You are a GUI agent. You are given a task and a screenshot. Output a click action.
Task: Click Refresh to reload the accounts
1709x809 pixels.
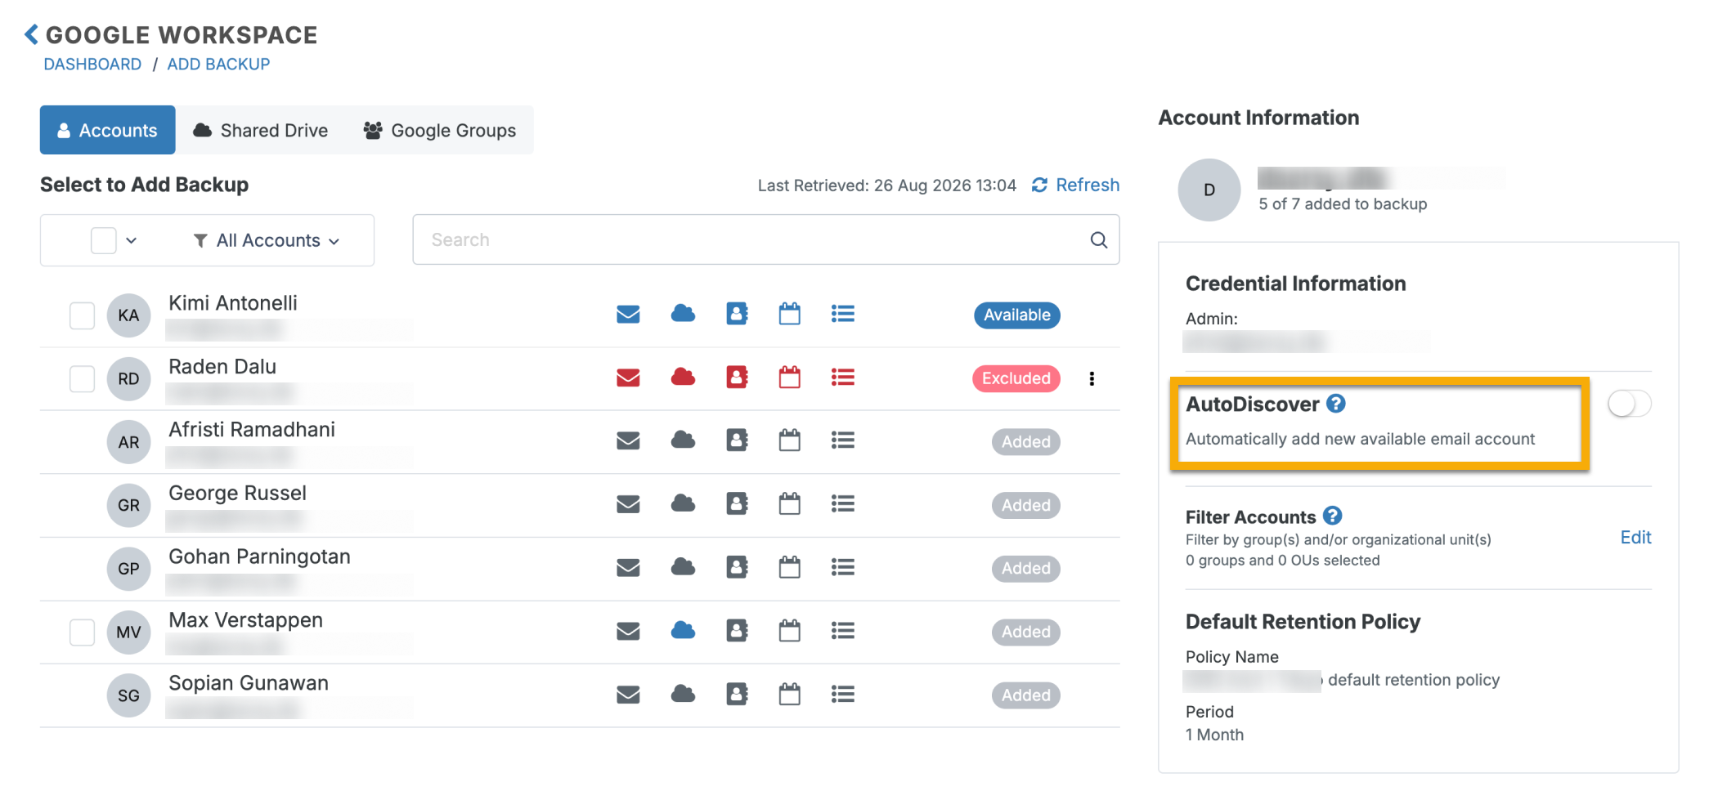click(1076, 185)
